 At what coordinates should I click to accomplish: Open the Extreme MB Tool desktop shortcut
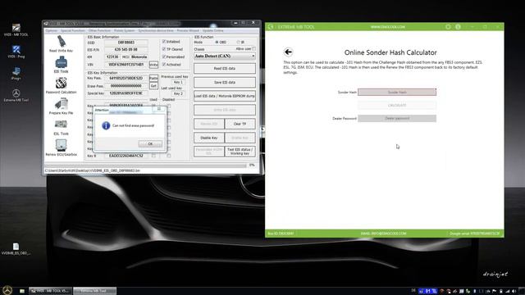tap(16, 95)
